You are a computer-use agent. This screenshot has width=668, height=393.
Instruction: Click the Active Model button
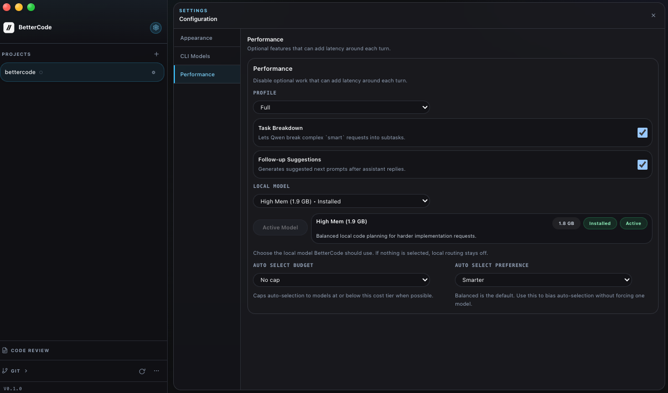pos(280,227)
